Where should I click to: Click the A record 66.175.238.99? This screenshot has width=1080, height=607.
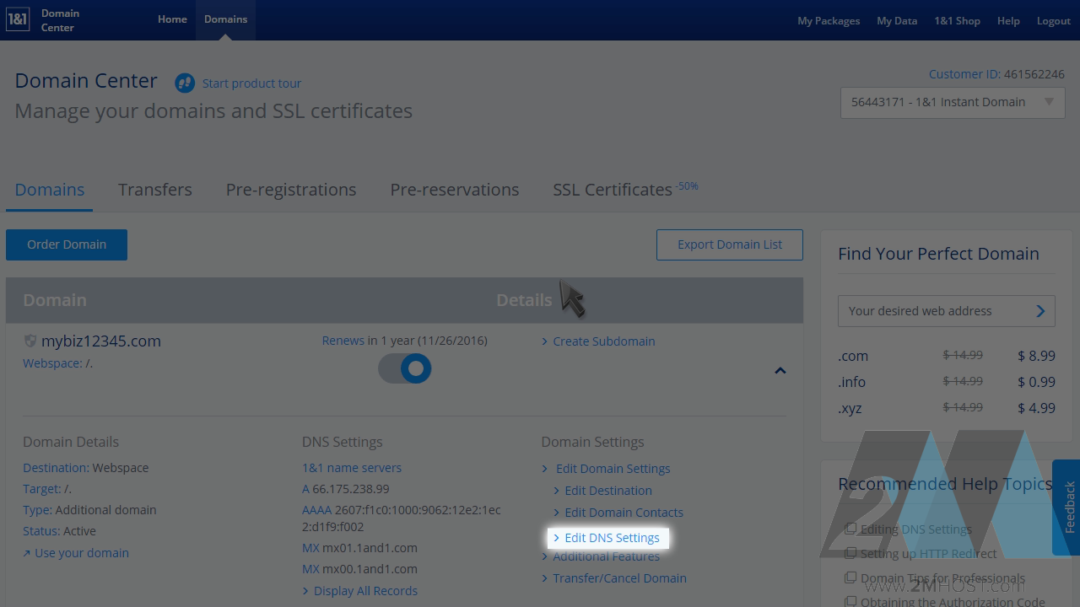click(x=346, y=489)
